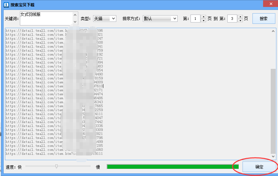
Task: Click the app icon in the title bar
Action: [x=6, y=5]
